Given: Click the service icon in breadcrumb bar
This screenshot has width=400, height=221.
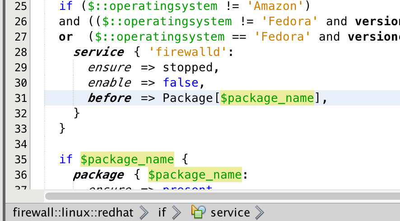Looking at the screenshot, I should [x=199, y=212].
